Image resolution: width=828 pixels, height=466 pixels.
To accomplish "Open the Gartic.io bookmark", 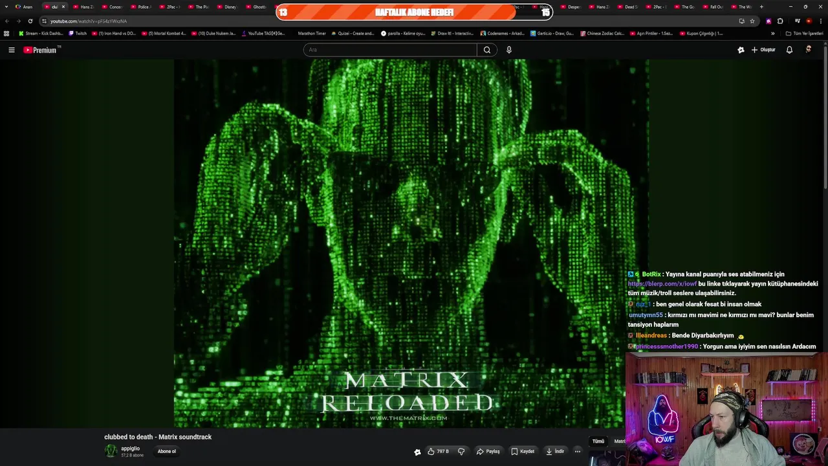I will click(x=552, y=33).
